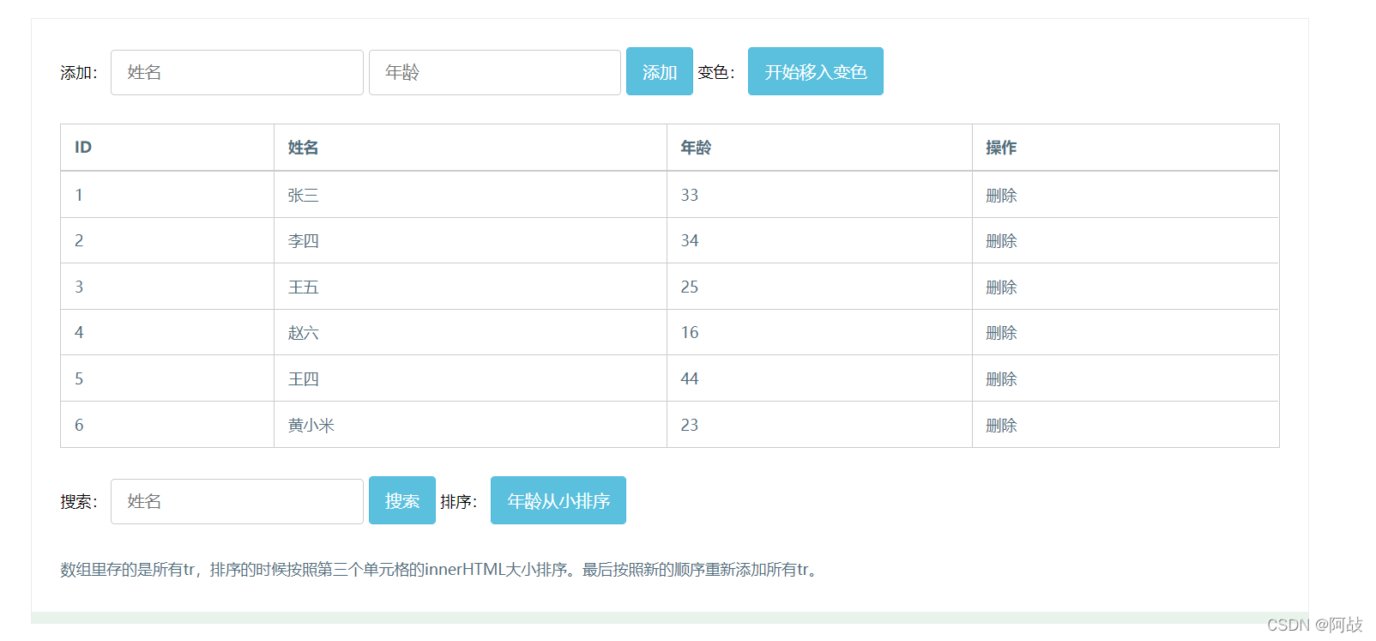
Task: Click the age cell 34
Action: click(x=819, y=240)
